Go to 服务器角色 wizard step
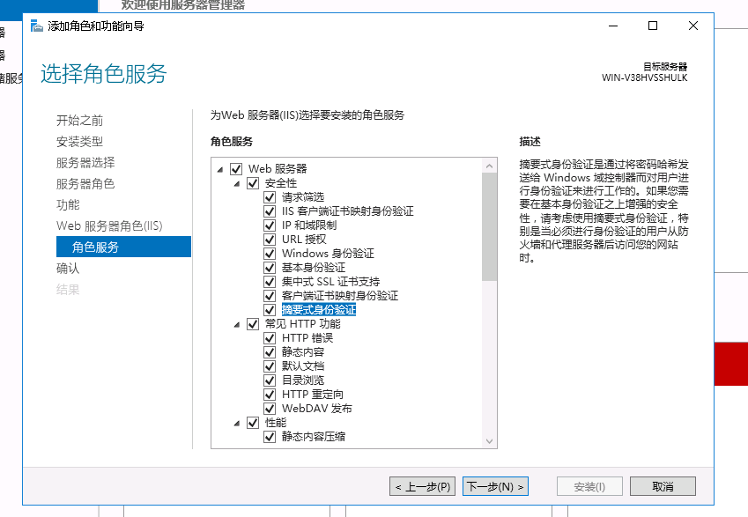This screenshot has height=517, width=748. coord(85,183)
